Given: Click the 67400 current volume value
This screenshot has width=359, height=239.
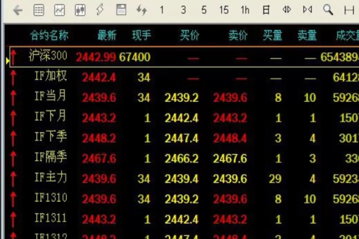Looking at the screenshot, I should 135,57.
